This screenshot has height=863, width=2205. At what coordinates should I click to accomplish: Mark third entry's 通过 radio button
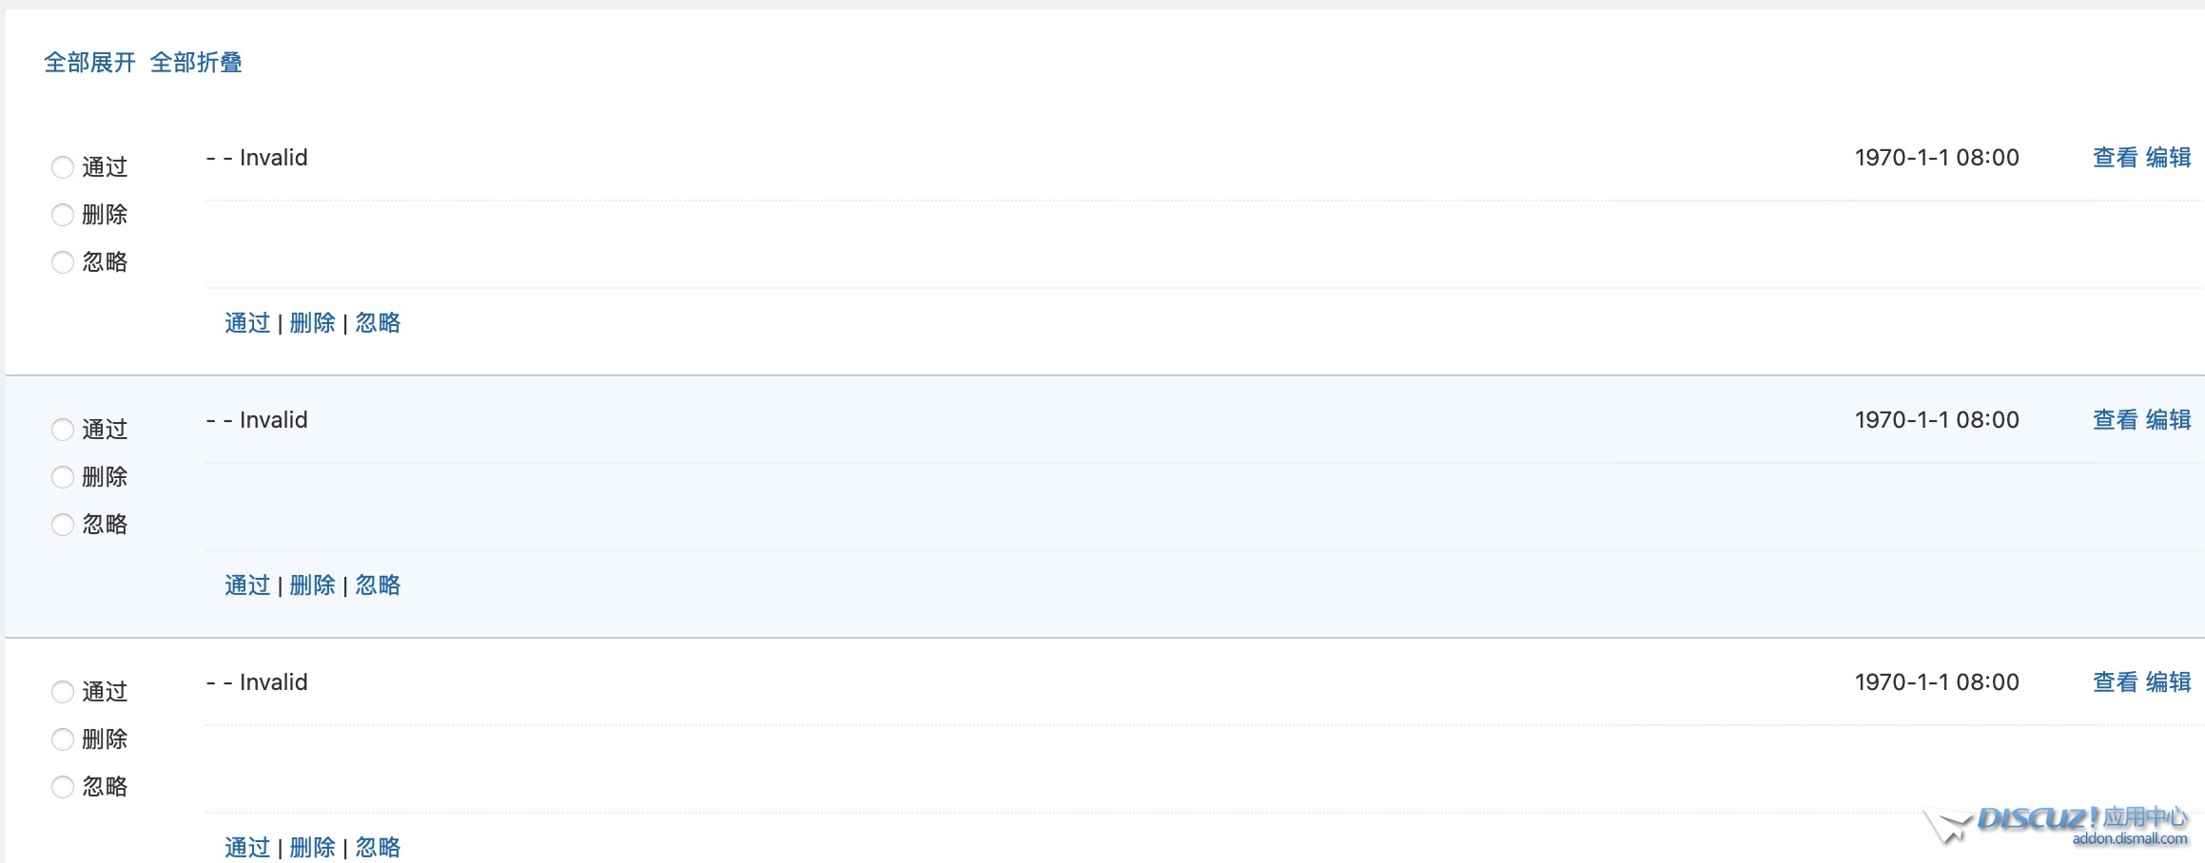[x=63, y=692]
